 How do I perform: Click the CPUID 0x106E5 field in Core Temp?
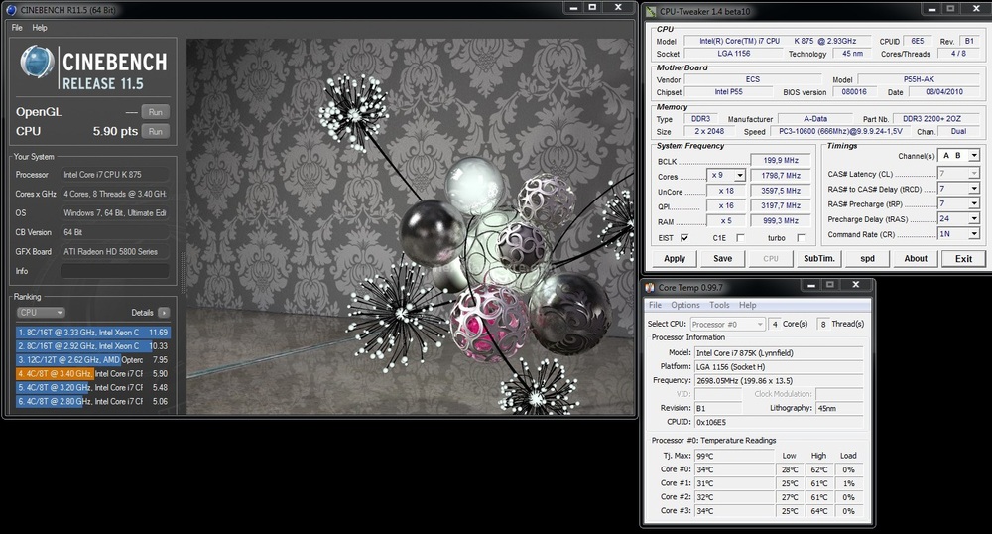click(779, 422)
